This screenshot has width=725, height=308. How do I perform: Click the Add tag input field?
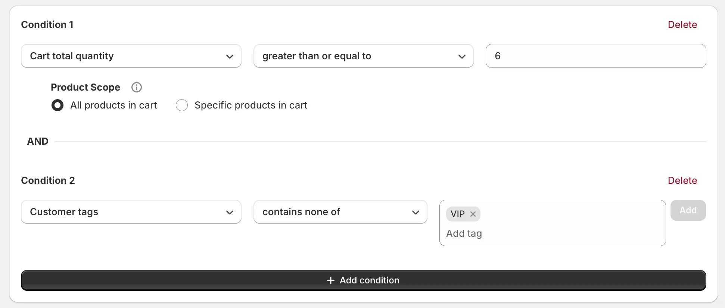pos(523,233)
